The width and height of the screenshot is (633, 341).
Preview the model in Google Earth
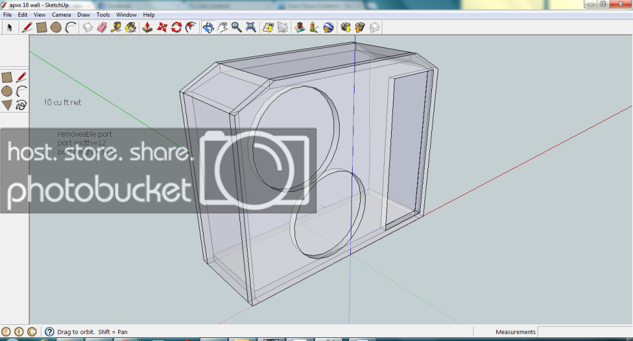point(329,27)
